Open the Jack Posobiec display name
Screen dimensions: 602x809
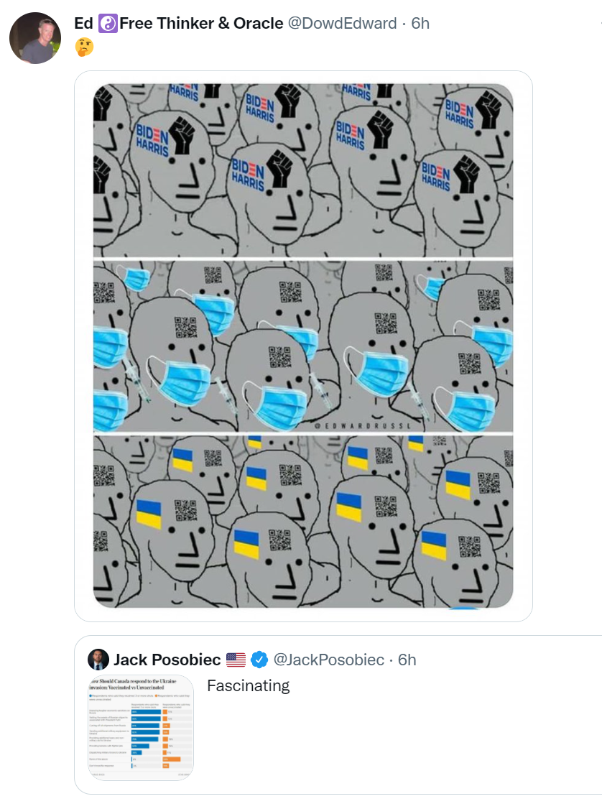click(x=166, y=660)
